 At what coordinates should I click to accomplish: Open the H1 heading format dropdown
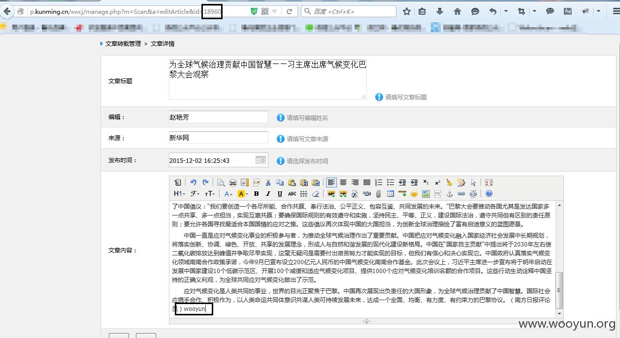click(179, 194)
